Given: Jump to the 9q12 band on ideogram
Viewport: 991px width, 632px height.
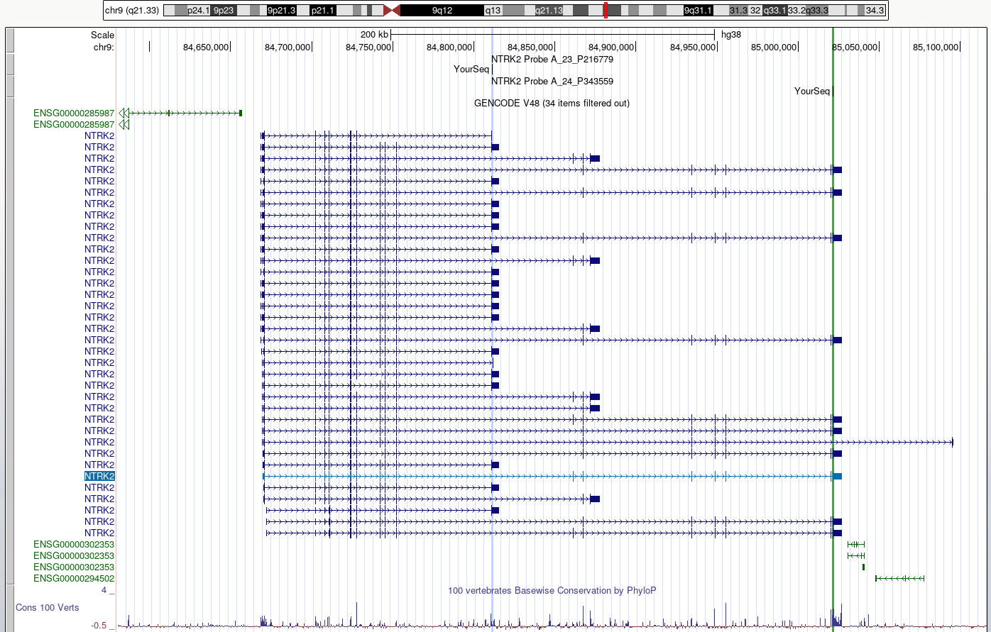Looking at the screenshot, I should click(442, 11).
